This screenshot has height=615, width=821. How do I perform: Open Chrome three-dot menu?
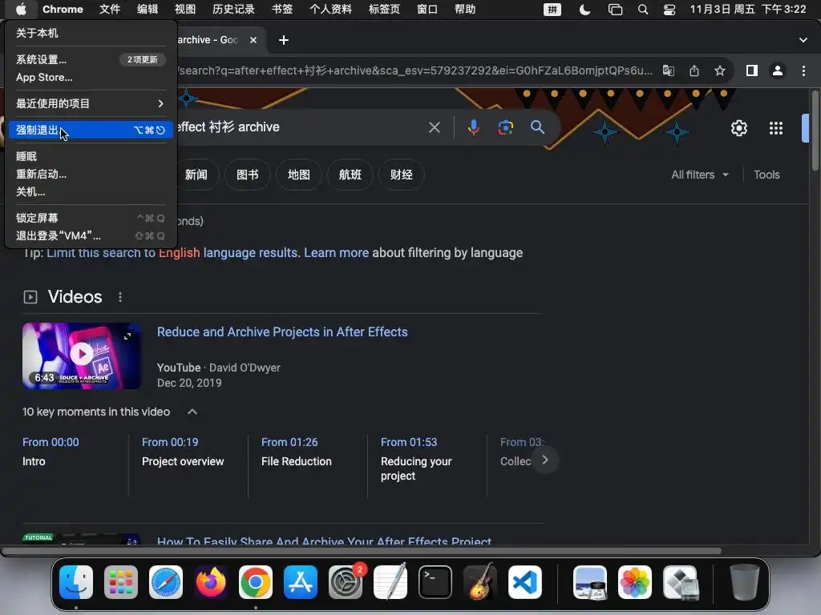tap(803, 70)
